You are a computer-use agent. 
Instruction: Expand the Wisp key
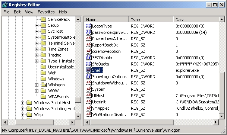(x=22, y=115)
